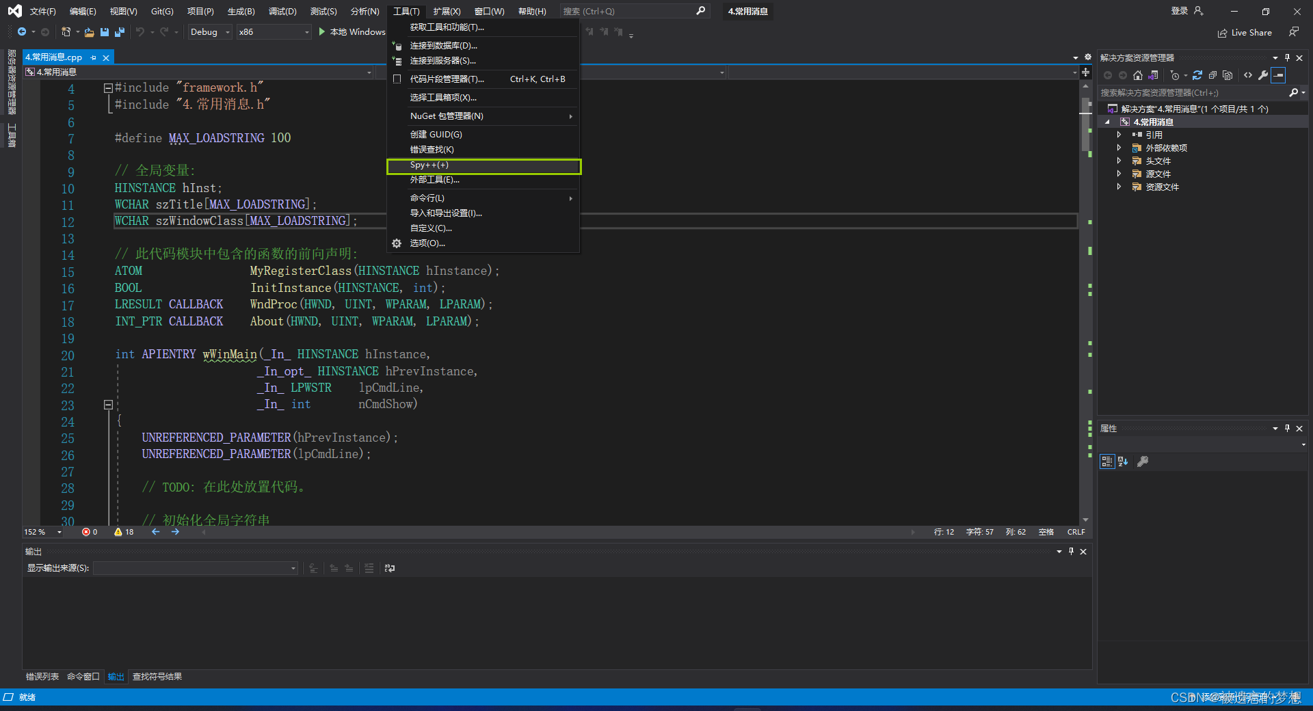Click the editor vertical scrollbar thumb
Viewport: 1313px width, 711px height.
point(1085,125)
